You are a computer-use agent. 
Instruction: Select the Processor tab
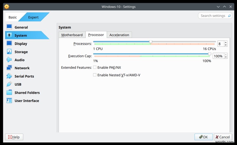96,35
